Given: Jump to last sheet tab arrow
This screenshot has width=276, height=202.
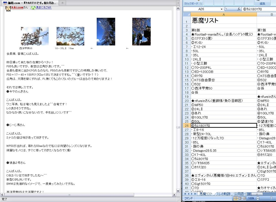Looking at the screenshot, I should [x=195, y=194].
